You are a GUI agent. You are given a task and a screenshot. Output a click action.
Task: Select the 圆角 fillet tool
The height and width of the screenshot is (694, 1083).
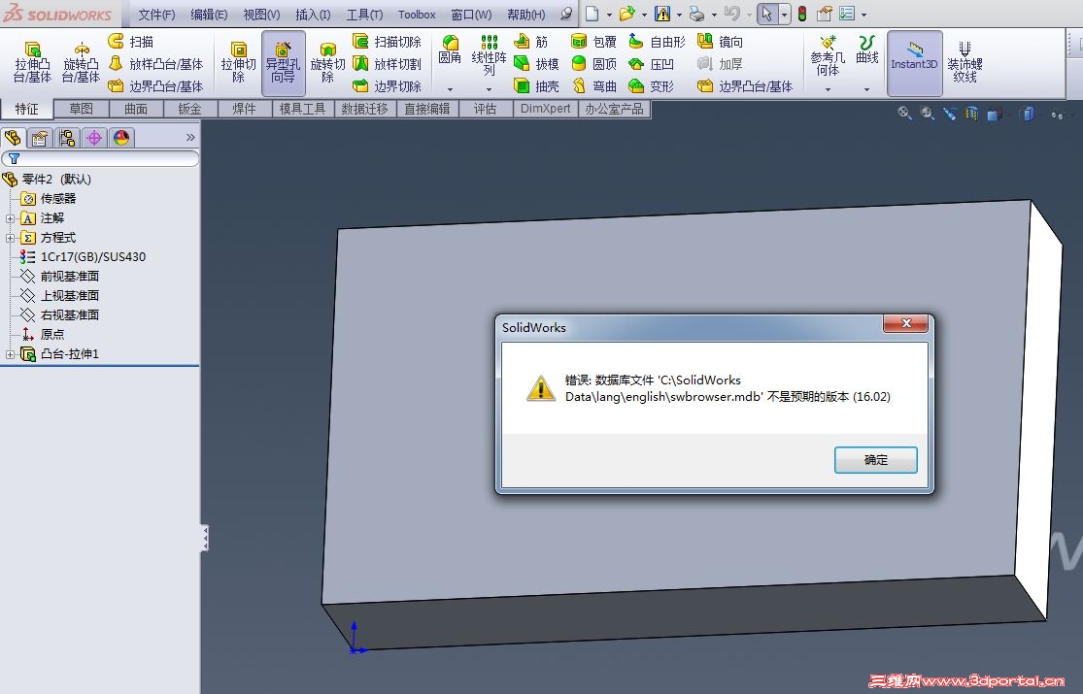point(450,50)
